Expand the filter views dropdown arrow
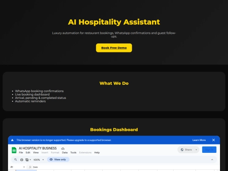This screenshot has width=228, height=171. (30, 160)
